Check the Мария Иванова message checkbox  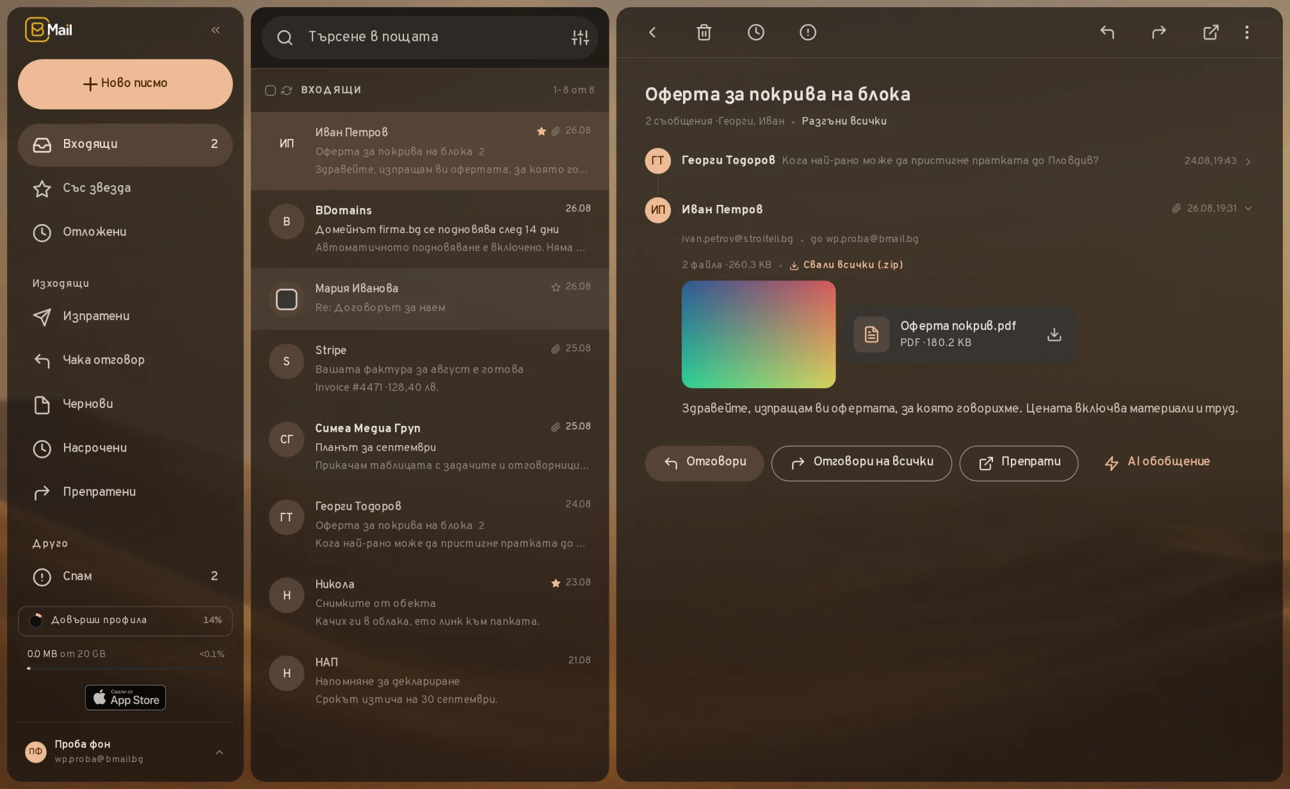coord(286,299)
